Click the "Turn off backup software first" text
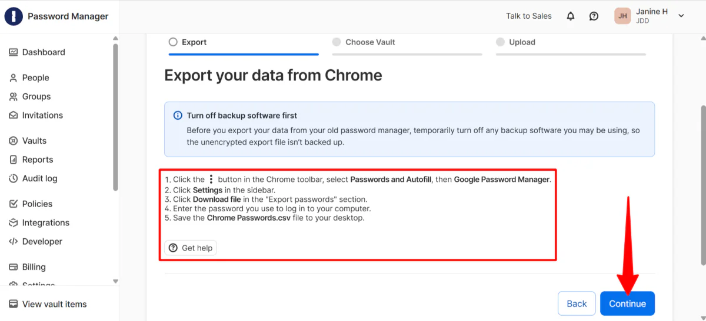Viewport: 706px width, 321px height. 242,116
